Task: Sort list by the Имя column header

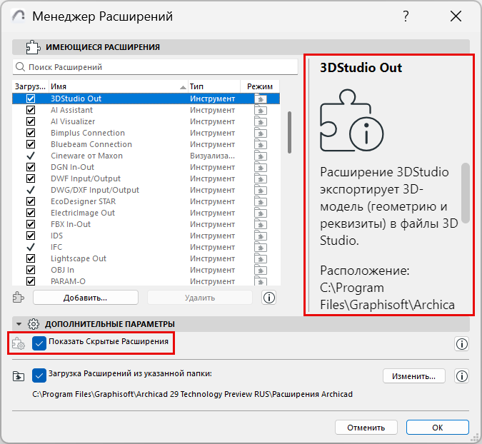Action: coord(118,86)
